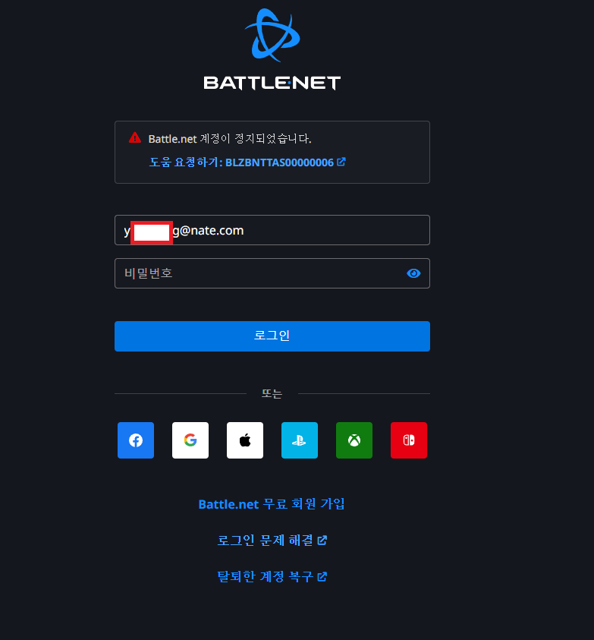Image resolution: width=594 pixels, height=640 pixels.
Task: Sign in with the Google icon
Action: click(190, 440)
